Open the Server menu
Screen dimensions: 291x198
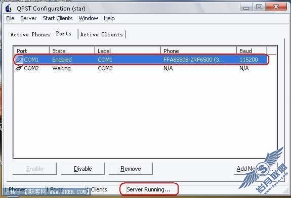[x=28, y=18]
